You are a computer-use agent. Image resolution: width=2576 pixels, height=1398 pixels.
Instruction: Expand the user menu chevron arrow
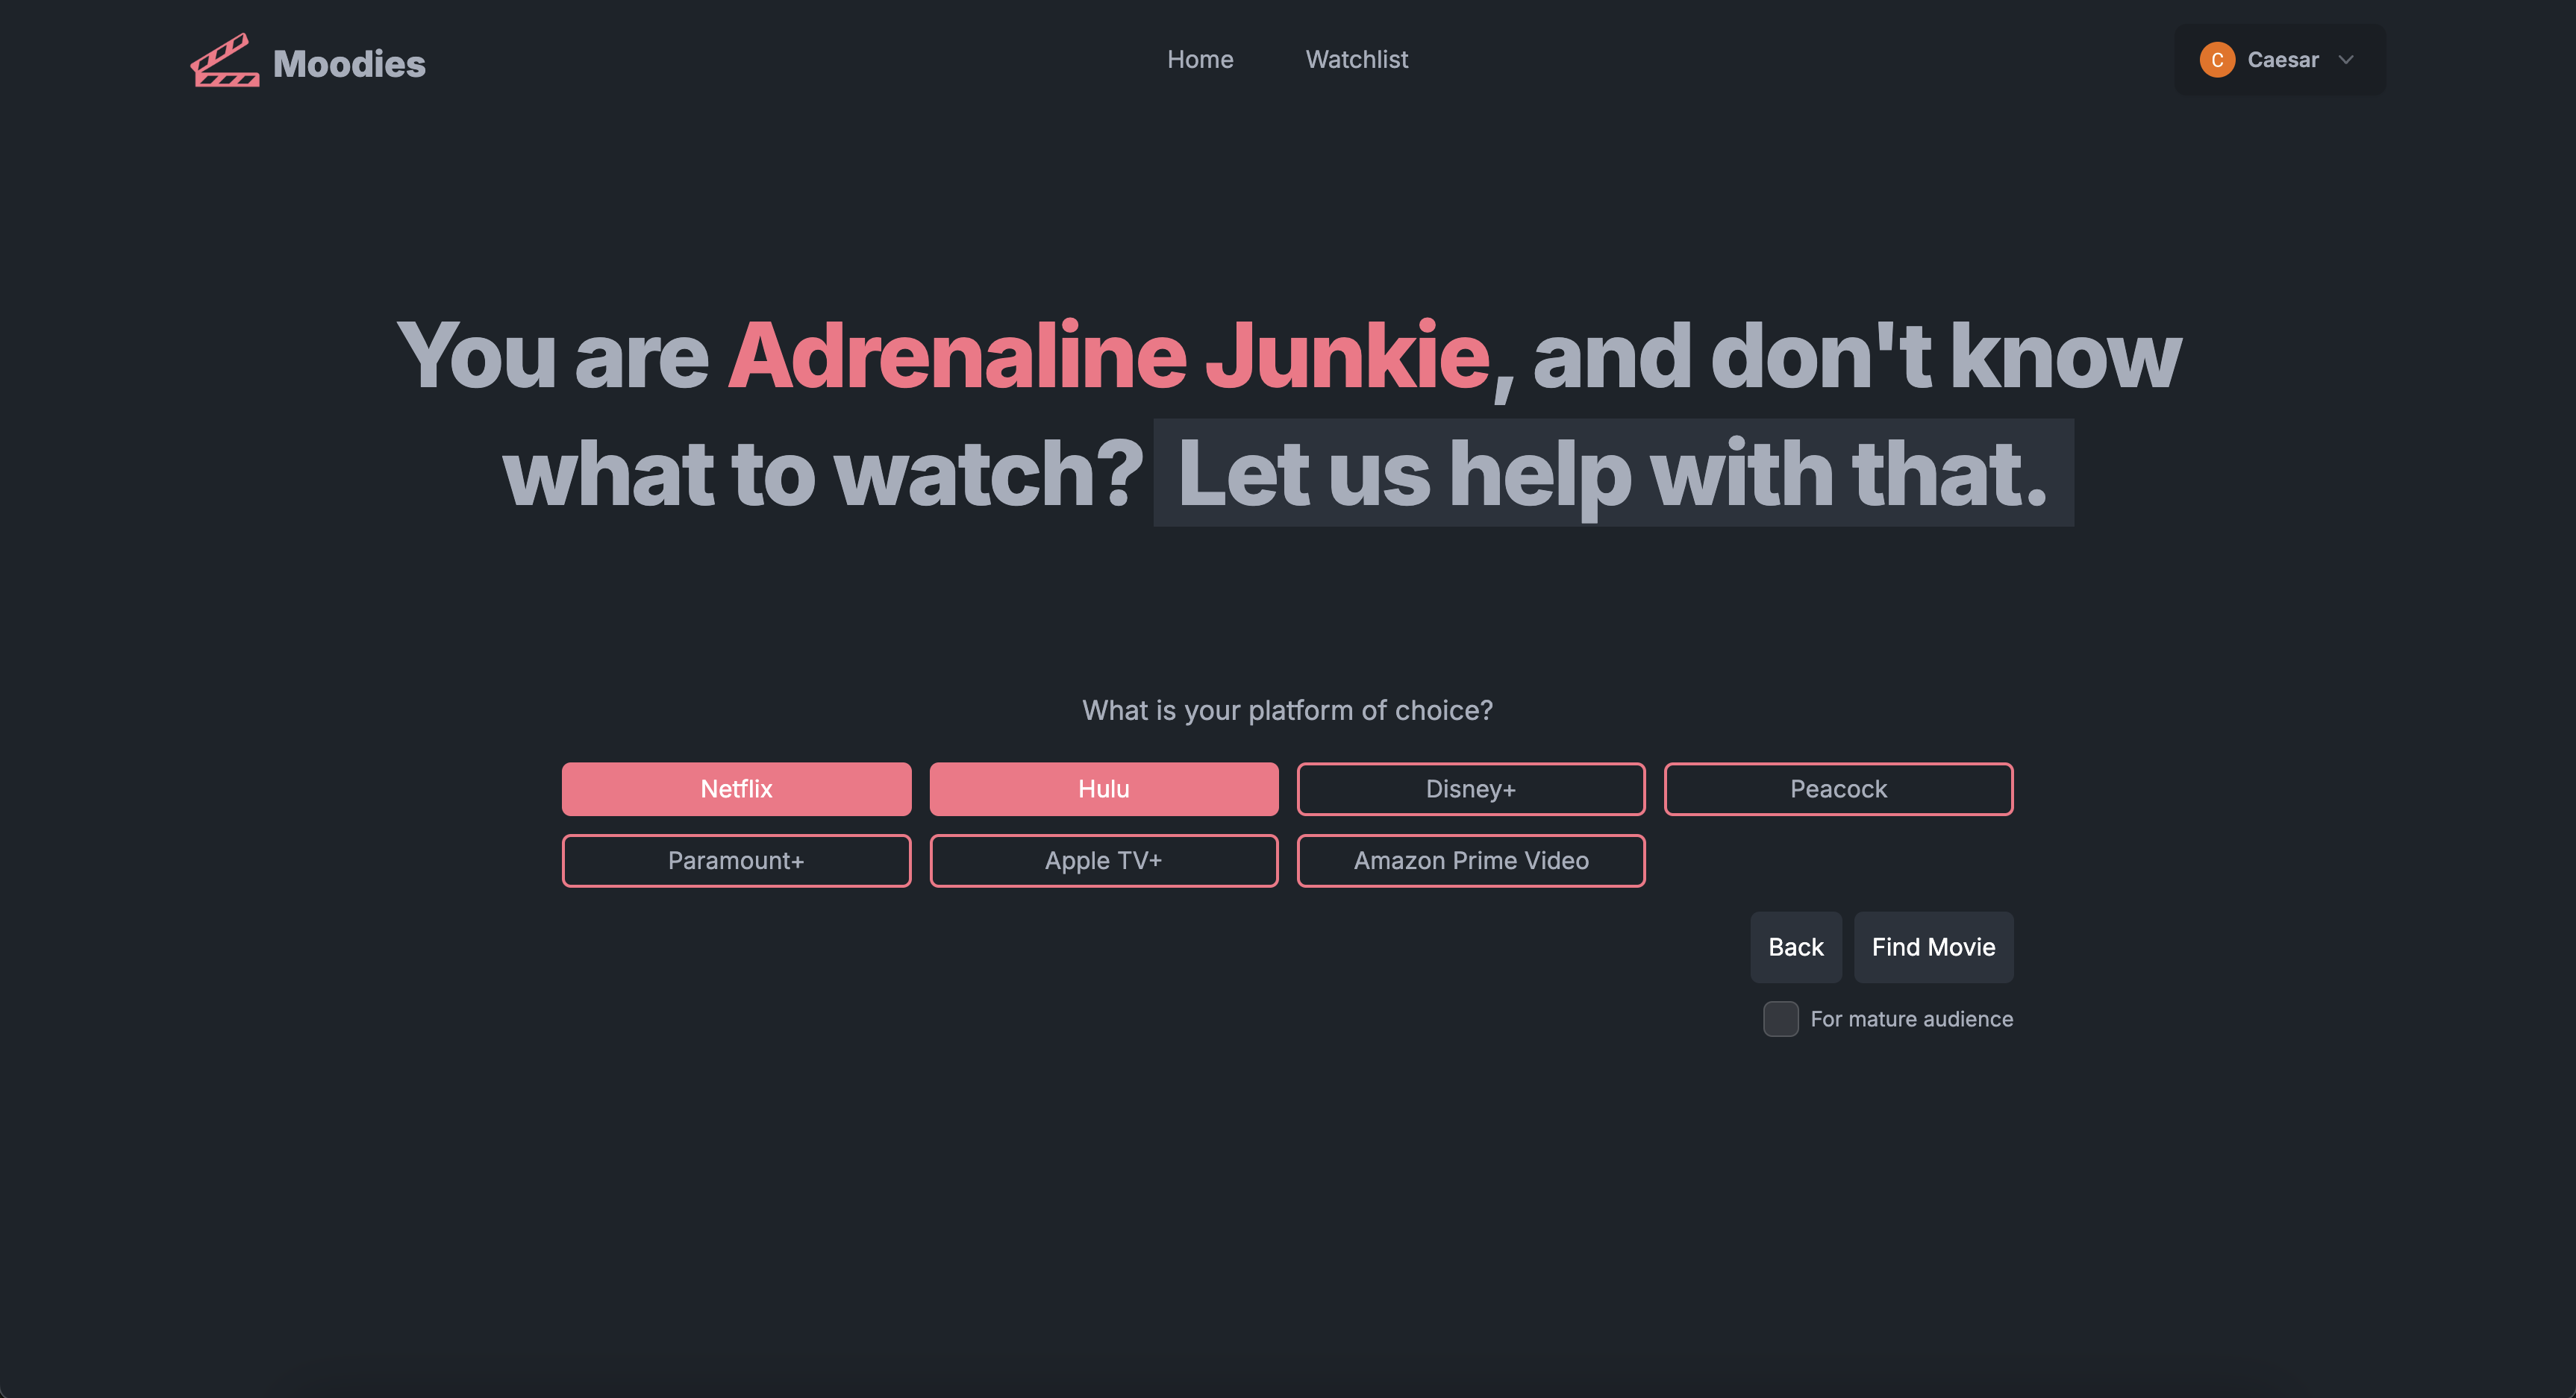pos(2346,60)
